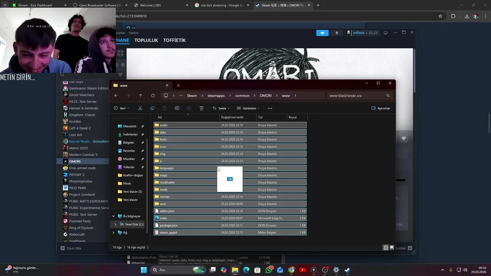
Task: Refresh the www folder view
Action: click(x=153, y=95)
